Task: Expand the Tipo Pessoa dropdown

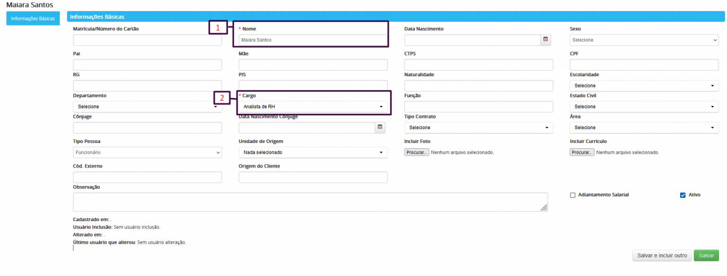Action: point(147,152)
